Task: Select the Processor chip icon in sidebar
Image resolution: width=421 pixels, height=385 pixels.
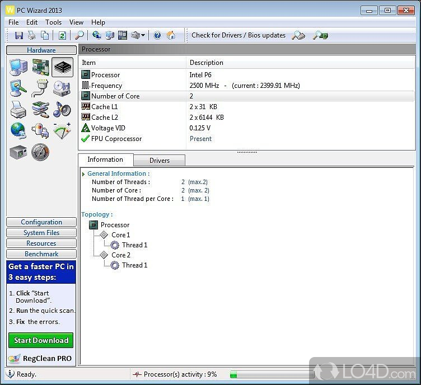Action: coord(62,67)
